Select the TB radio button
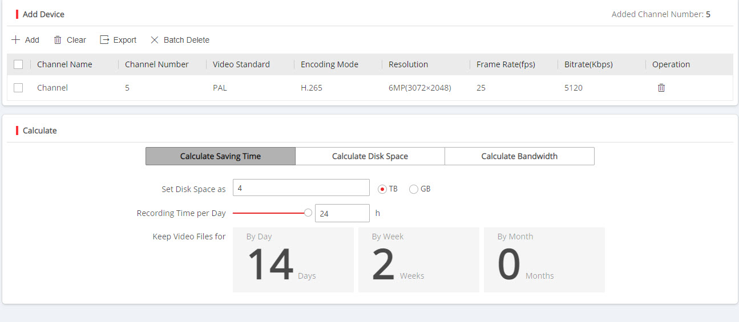This screenshot has height=322, width=739. [x=382, y=189]
